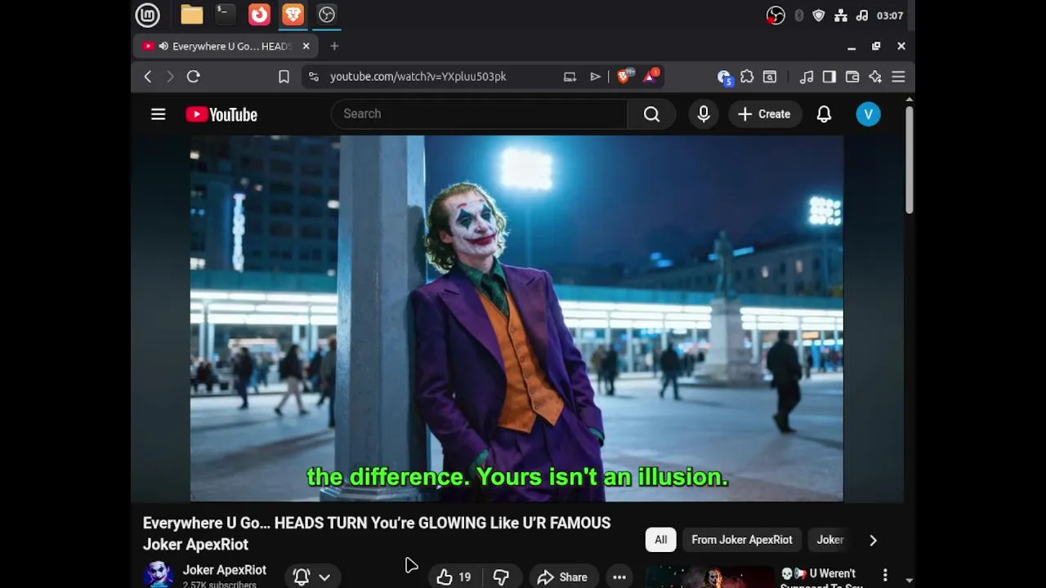Open the Joker ApexRiot channel name link
Viewport: 1046px width, 588px height.
pyautogui.click(x=224, y=570)
